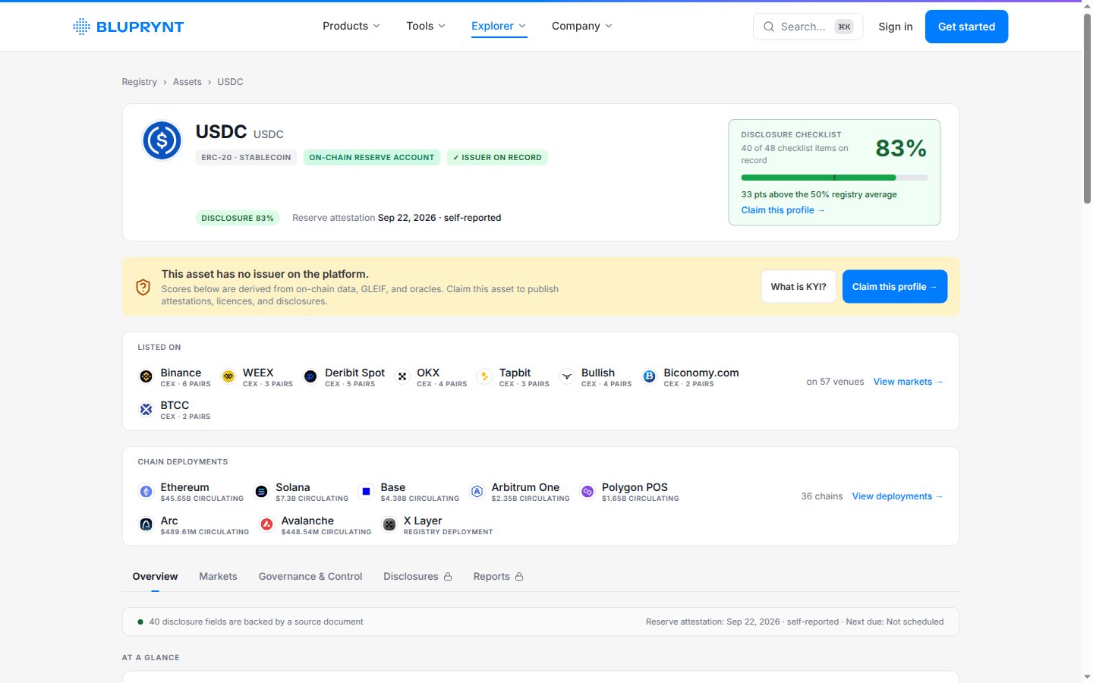
Task: Click the What is KYI? button
Action: (798, 287)
